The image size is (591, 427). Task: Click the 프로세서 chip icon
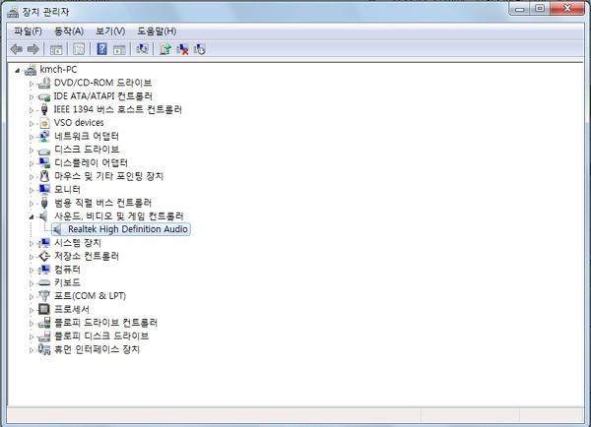pos(44,310)
